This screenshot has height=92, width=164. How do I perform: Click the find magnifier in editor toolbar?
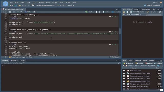[21, 12]
